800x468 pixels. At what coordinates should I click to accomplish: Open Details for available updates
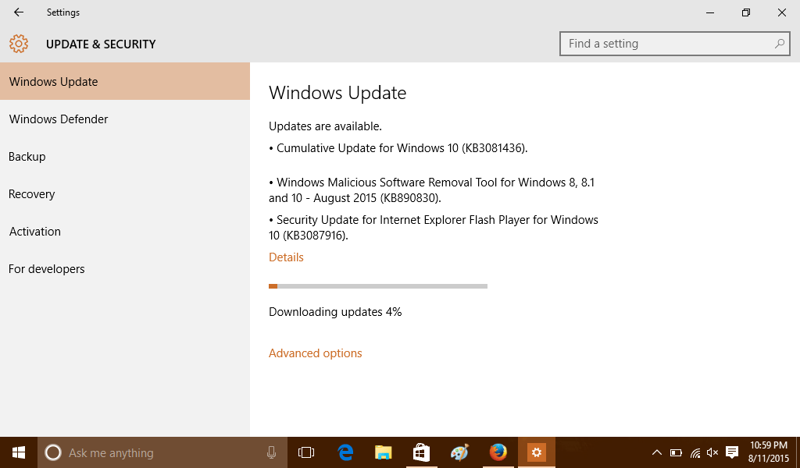tap(286, 257)
